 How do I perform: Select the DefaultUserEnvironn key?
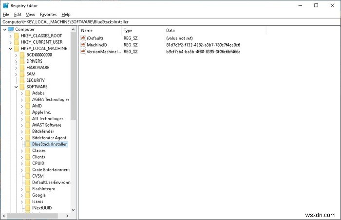(x=51, y=183)
